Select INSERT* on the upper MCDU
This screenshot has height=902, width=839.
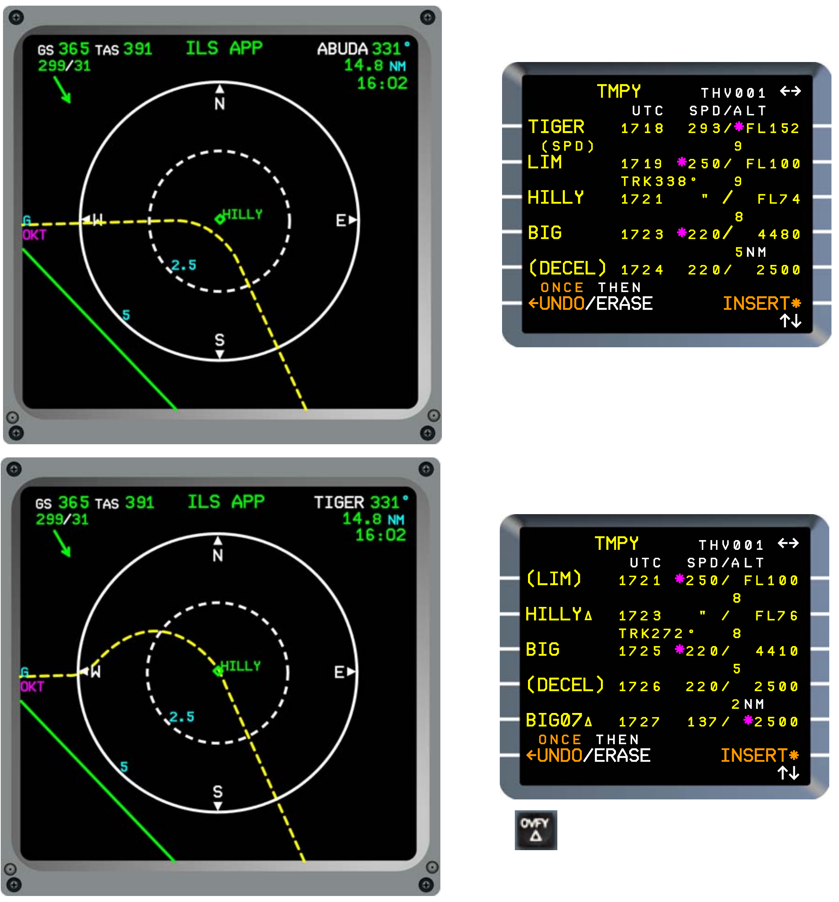pyautogui.click(x=762, y=304)
